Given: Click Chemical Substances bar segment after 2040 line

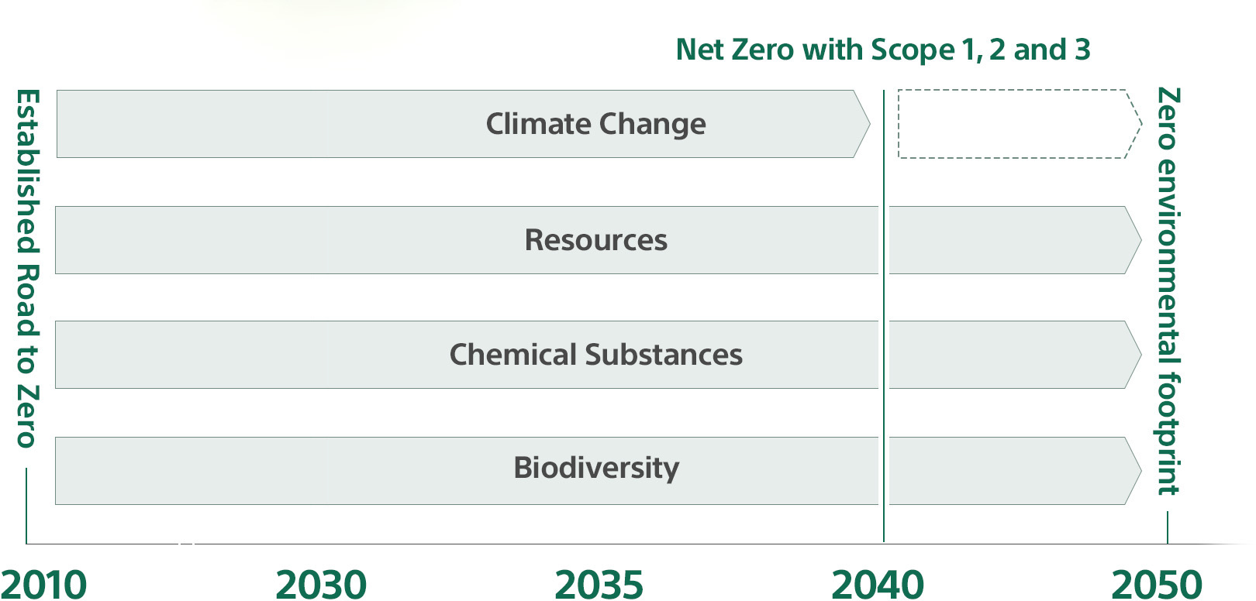Looking at the screenshot, I should (1008, 355).
